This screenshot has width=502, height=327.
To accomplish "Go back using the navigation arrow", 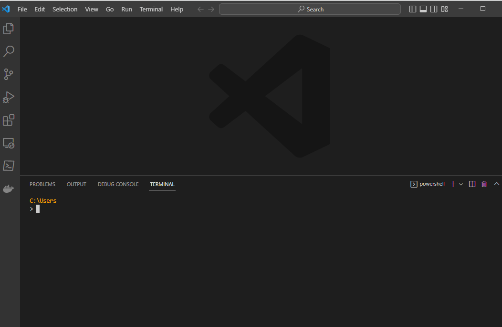I will pos(200,9).
